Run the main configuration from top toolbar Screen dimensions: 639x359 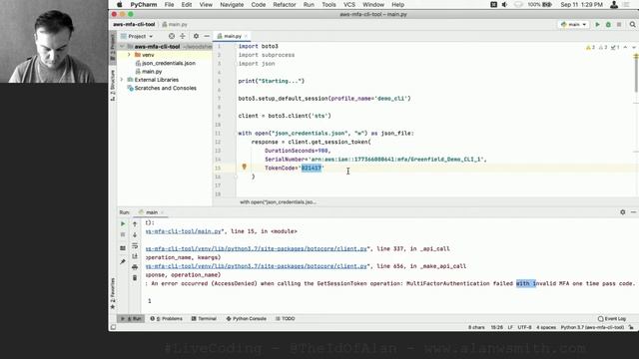[x=597, y=24]
